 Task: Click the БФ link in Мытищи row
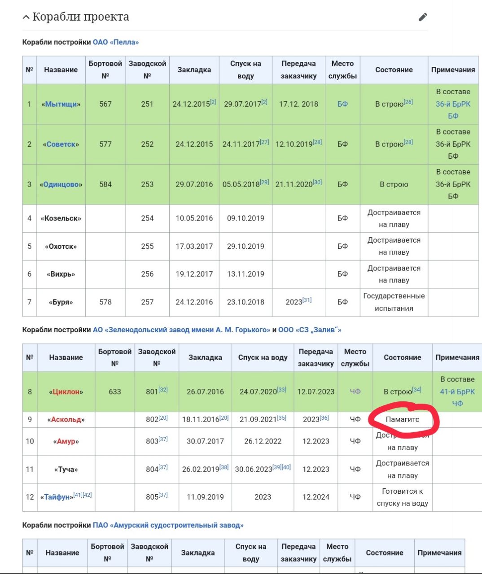point(342,104)
